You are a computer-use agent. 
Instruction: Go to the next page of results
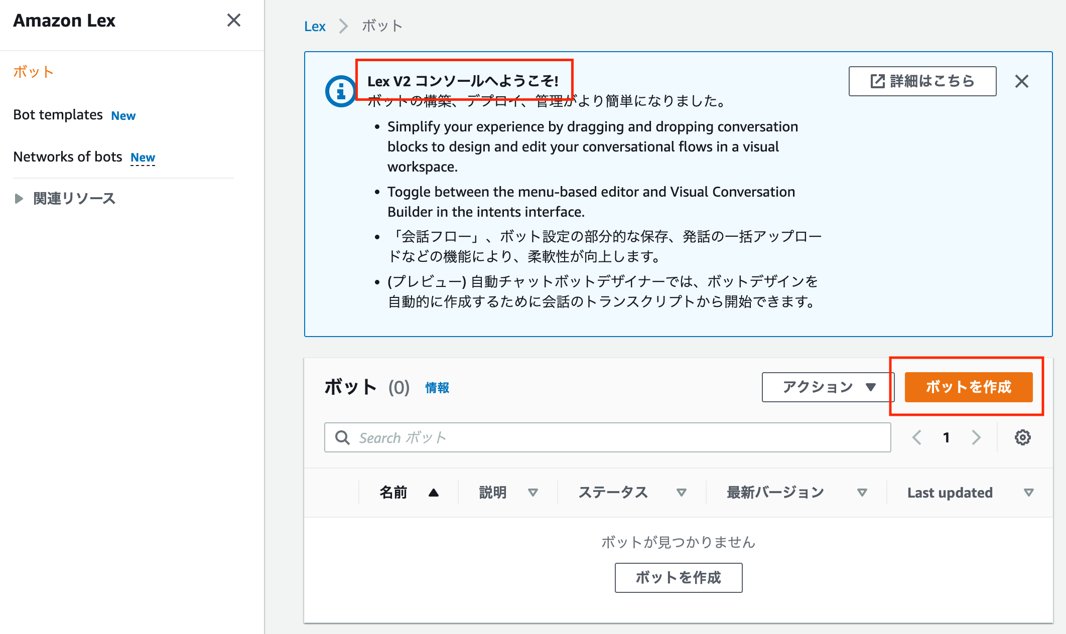(x=976, y=437)
